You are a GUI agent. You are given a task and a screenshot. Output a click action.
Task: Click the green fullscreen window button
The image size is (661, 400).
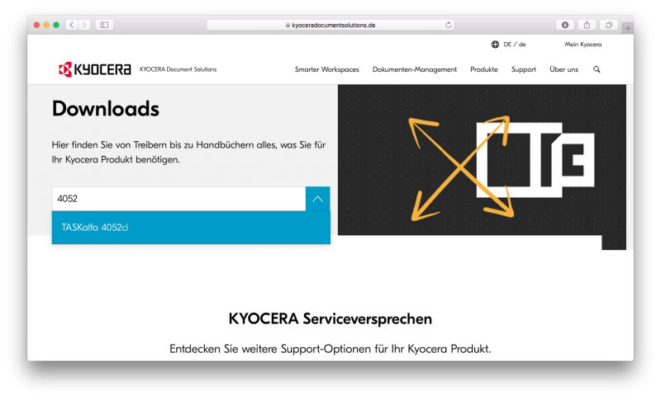[x=56, y=25]
